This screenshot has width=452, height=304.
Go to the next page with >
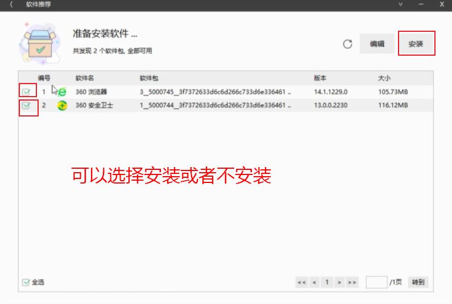(x=339, y=282)
